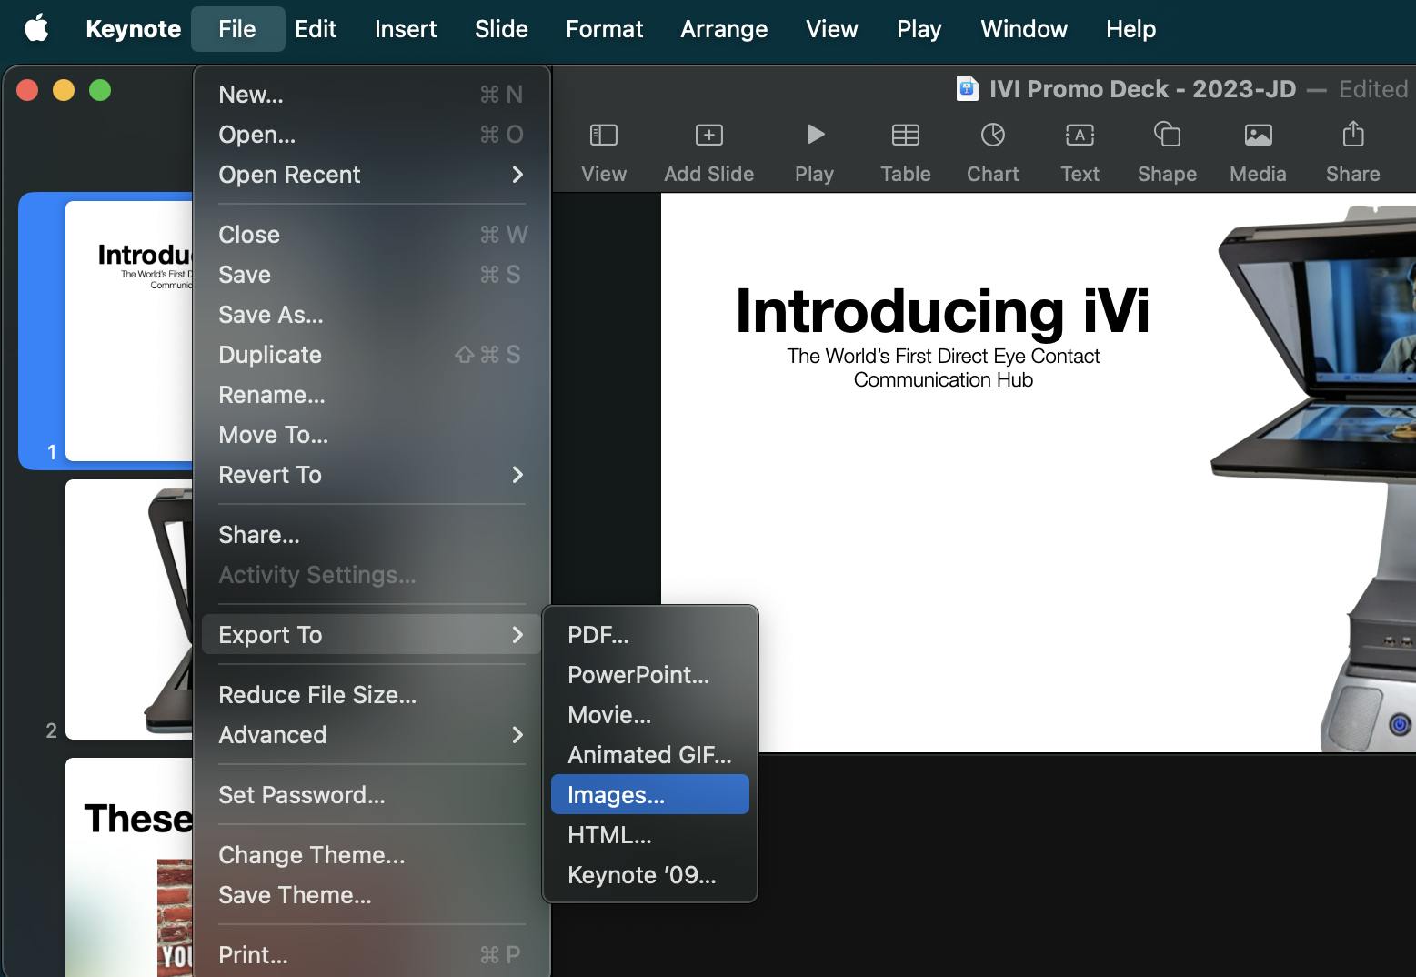Open the Format menu
The image size is (1416, 977).
(x=604, y=29)
